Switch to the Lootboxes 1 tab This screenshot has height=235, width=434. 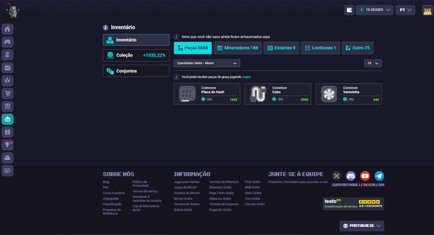[320, 48]
